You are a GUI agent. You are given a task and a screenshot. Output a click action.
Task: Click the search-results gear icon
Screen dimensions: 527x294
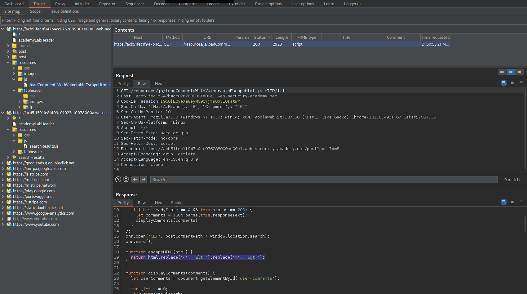(x=14, y=157)
